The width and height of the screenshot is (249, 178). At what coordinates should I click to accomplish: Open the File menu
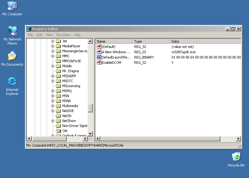30,35
